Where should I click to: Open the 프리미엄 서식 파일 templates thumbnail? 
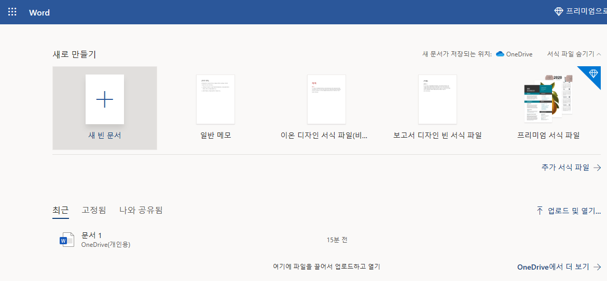pyautogui.click(x=548, y=99)
